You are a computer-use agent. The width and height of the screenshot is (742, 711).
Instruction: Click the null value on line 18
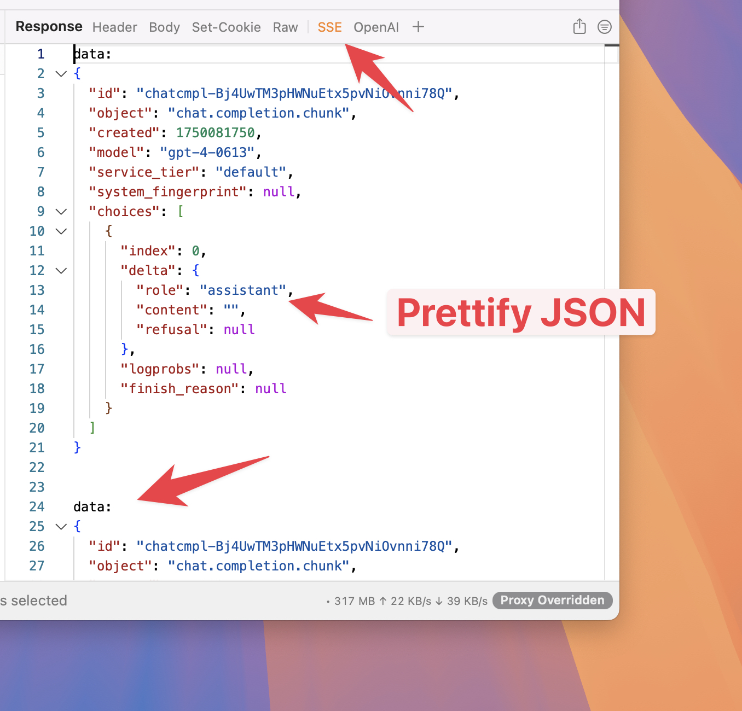coord(270,389)
